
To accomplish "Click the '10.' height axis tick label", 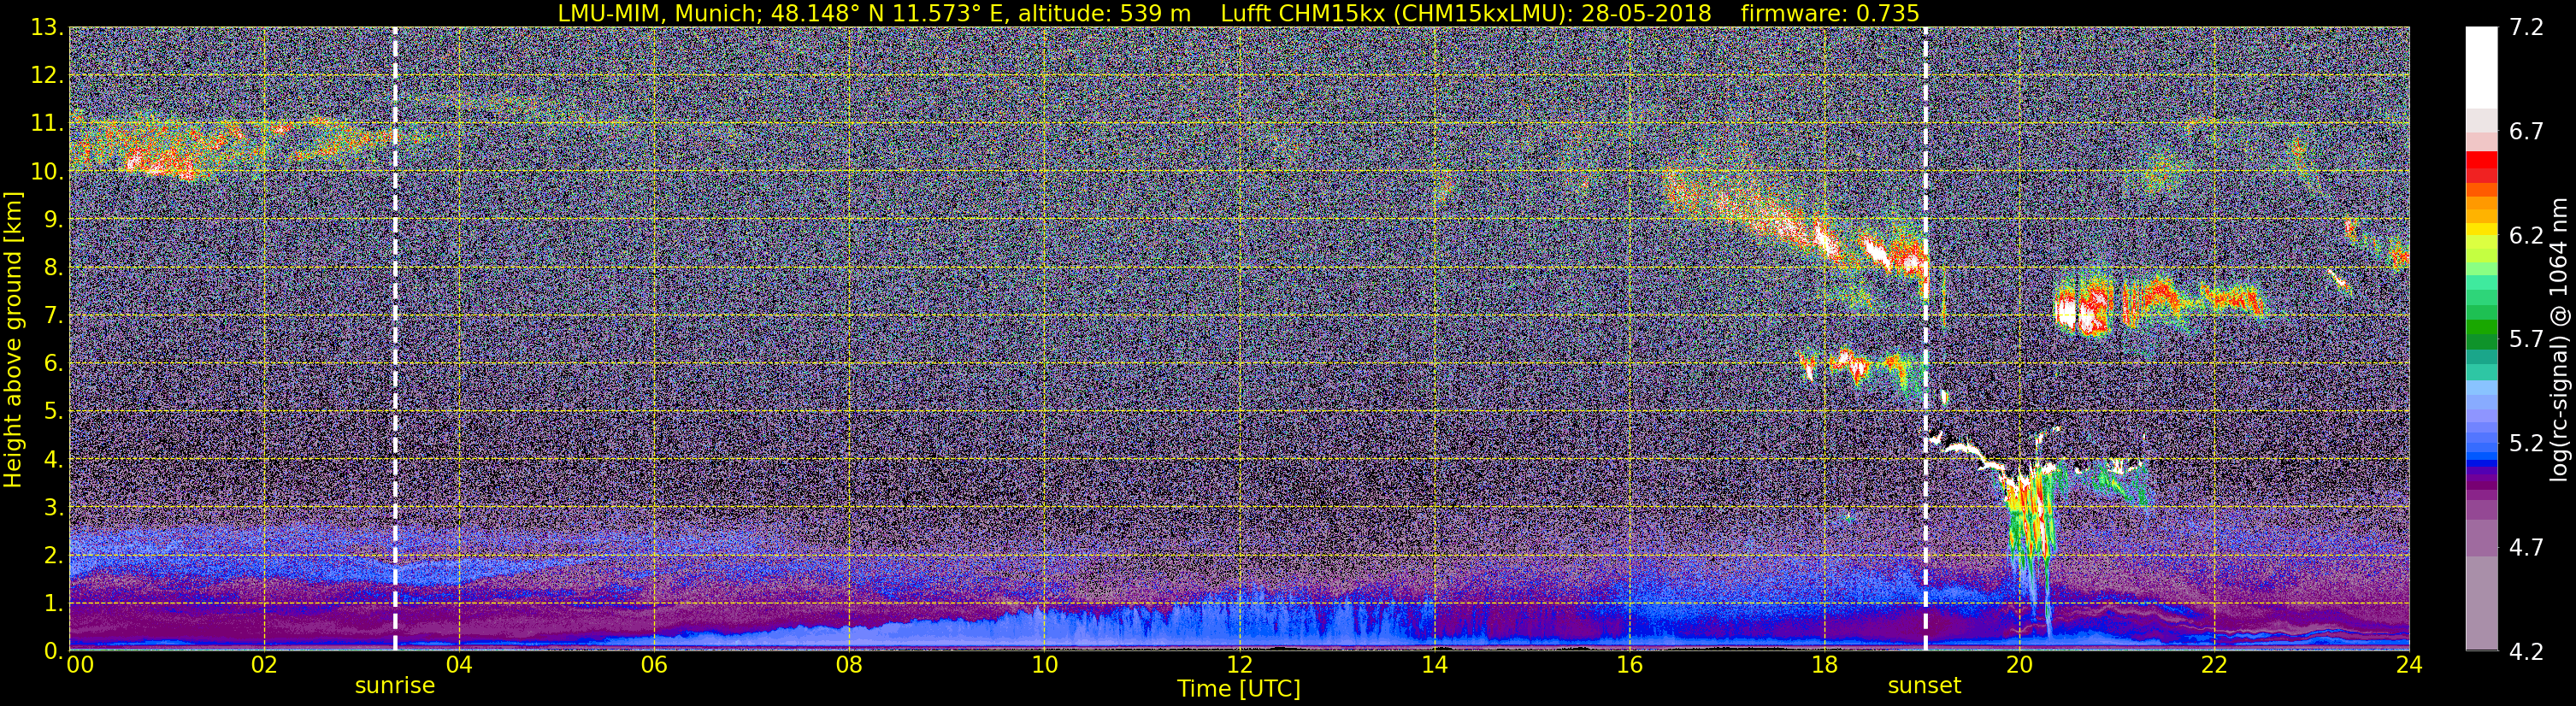I will 47,172.
